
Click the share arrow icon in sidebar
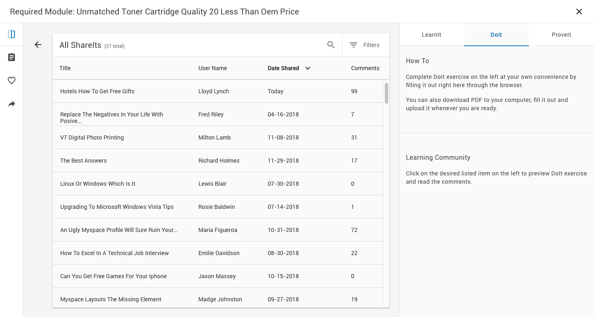[12, 104]
